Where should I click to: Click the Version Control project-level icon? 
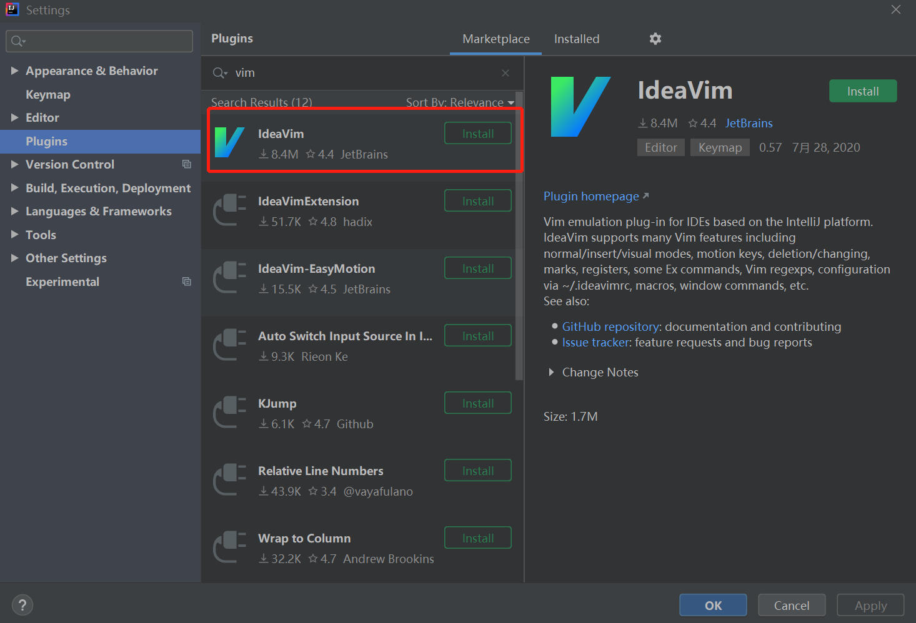point(186,164)
